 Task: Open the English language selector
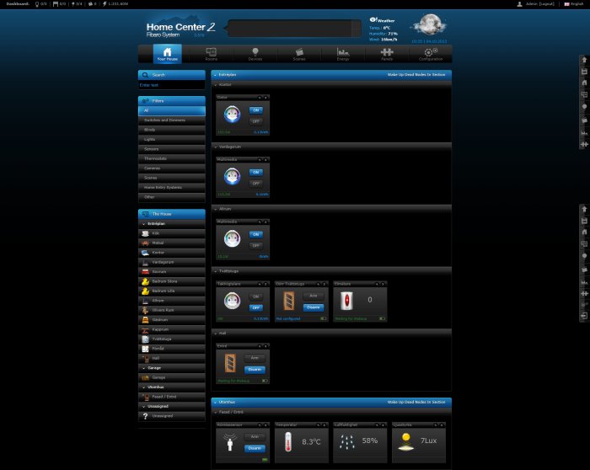[x=574, y=4]
